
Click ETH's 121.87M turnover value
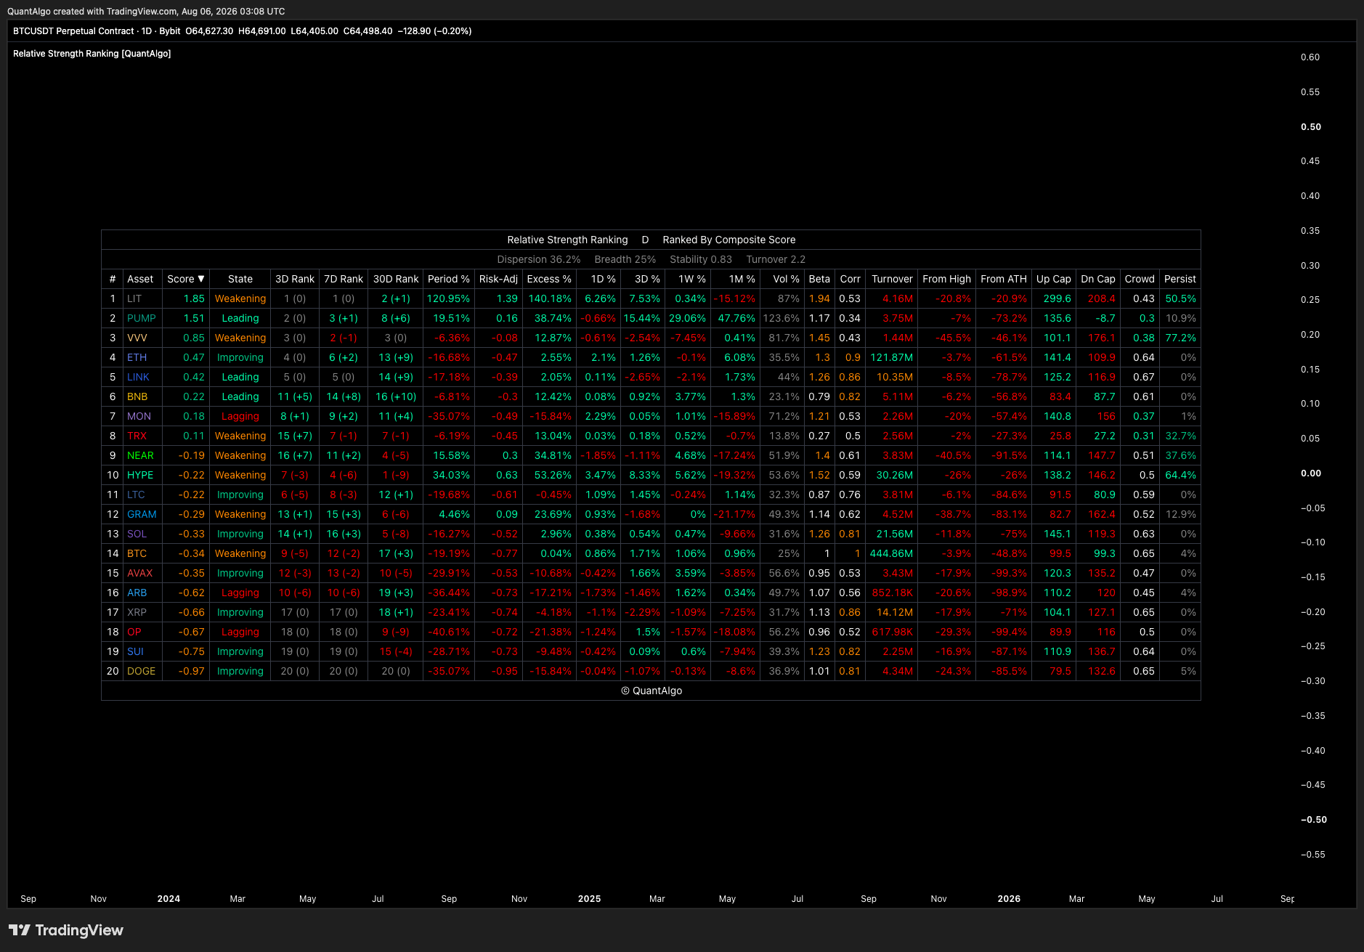pyautogui.click(x=891, y=357)
